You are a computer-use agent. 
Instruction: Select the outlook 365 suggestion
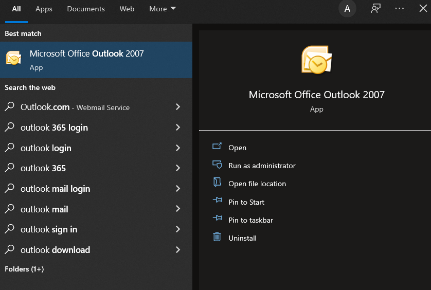pyautogui.click(x=96, y=168)
